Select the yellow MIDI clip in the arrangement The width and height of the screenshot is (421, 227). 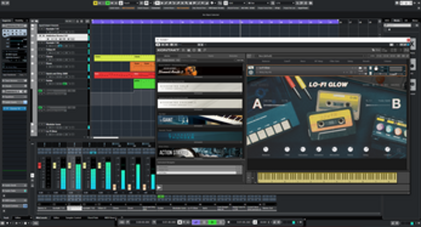pos(125,58)
